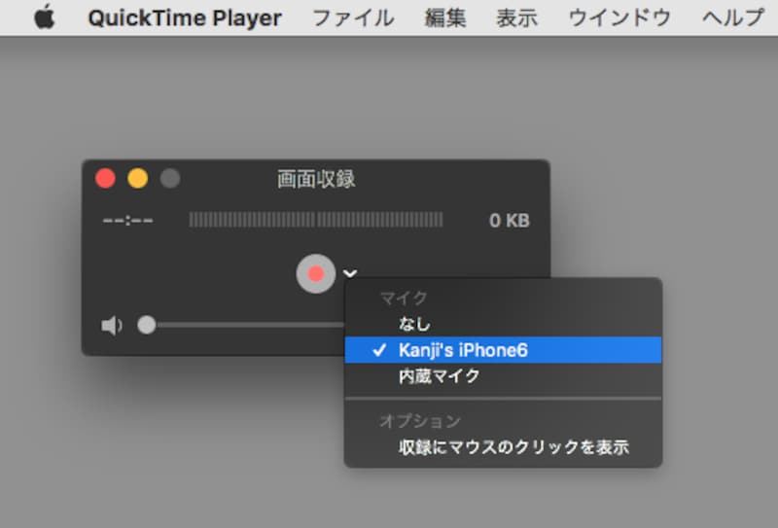Click the audio level meter bar
The height and width of the screenshot is (528, 778).
point(316,220)
